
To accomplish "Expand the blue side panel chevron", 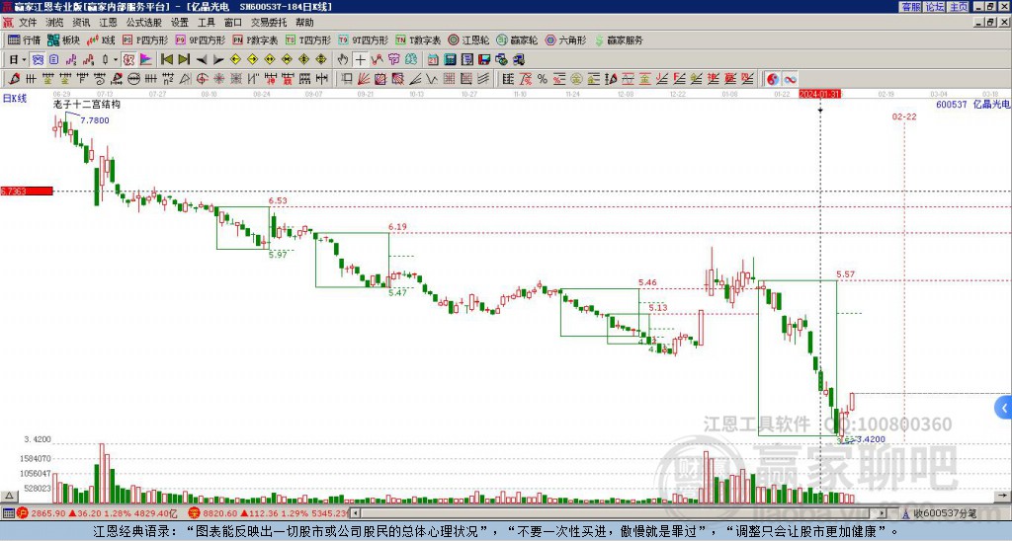I will tap(1004, 408).
